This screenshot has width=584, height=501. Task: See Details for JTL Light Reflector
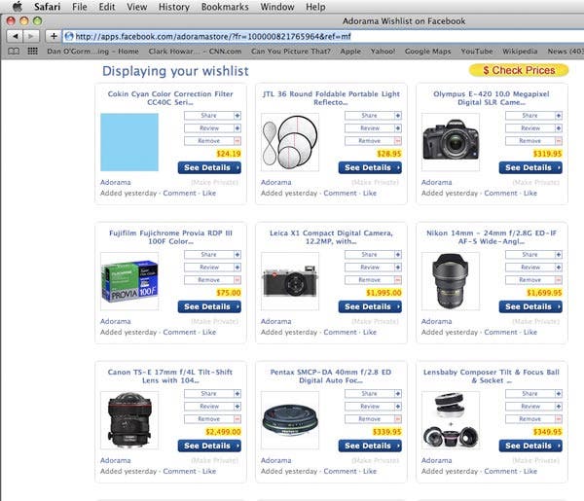click(x=370, y=167)
